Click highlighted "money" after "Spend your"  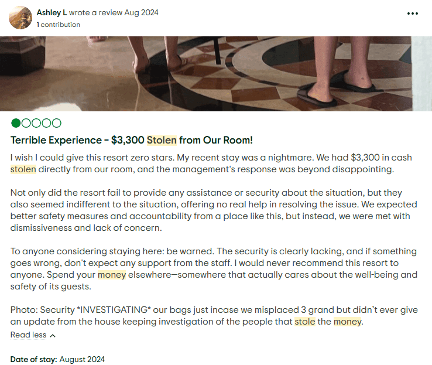112,274
